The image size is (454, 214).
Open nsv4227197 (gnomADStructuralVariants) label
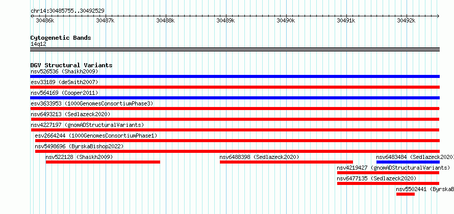(87, 125)
